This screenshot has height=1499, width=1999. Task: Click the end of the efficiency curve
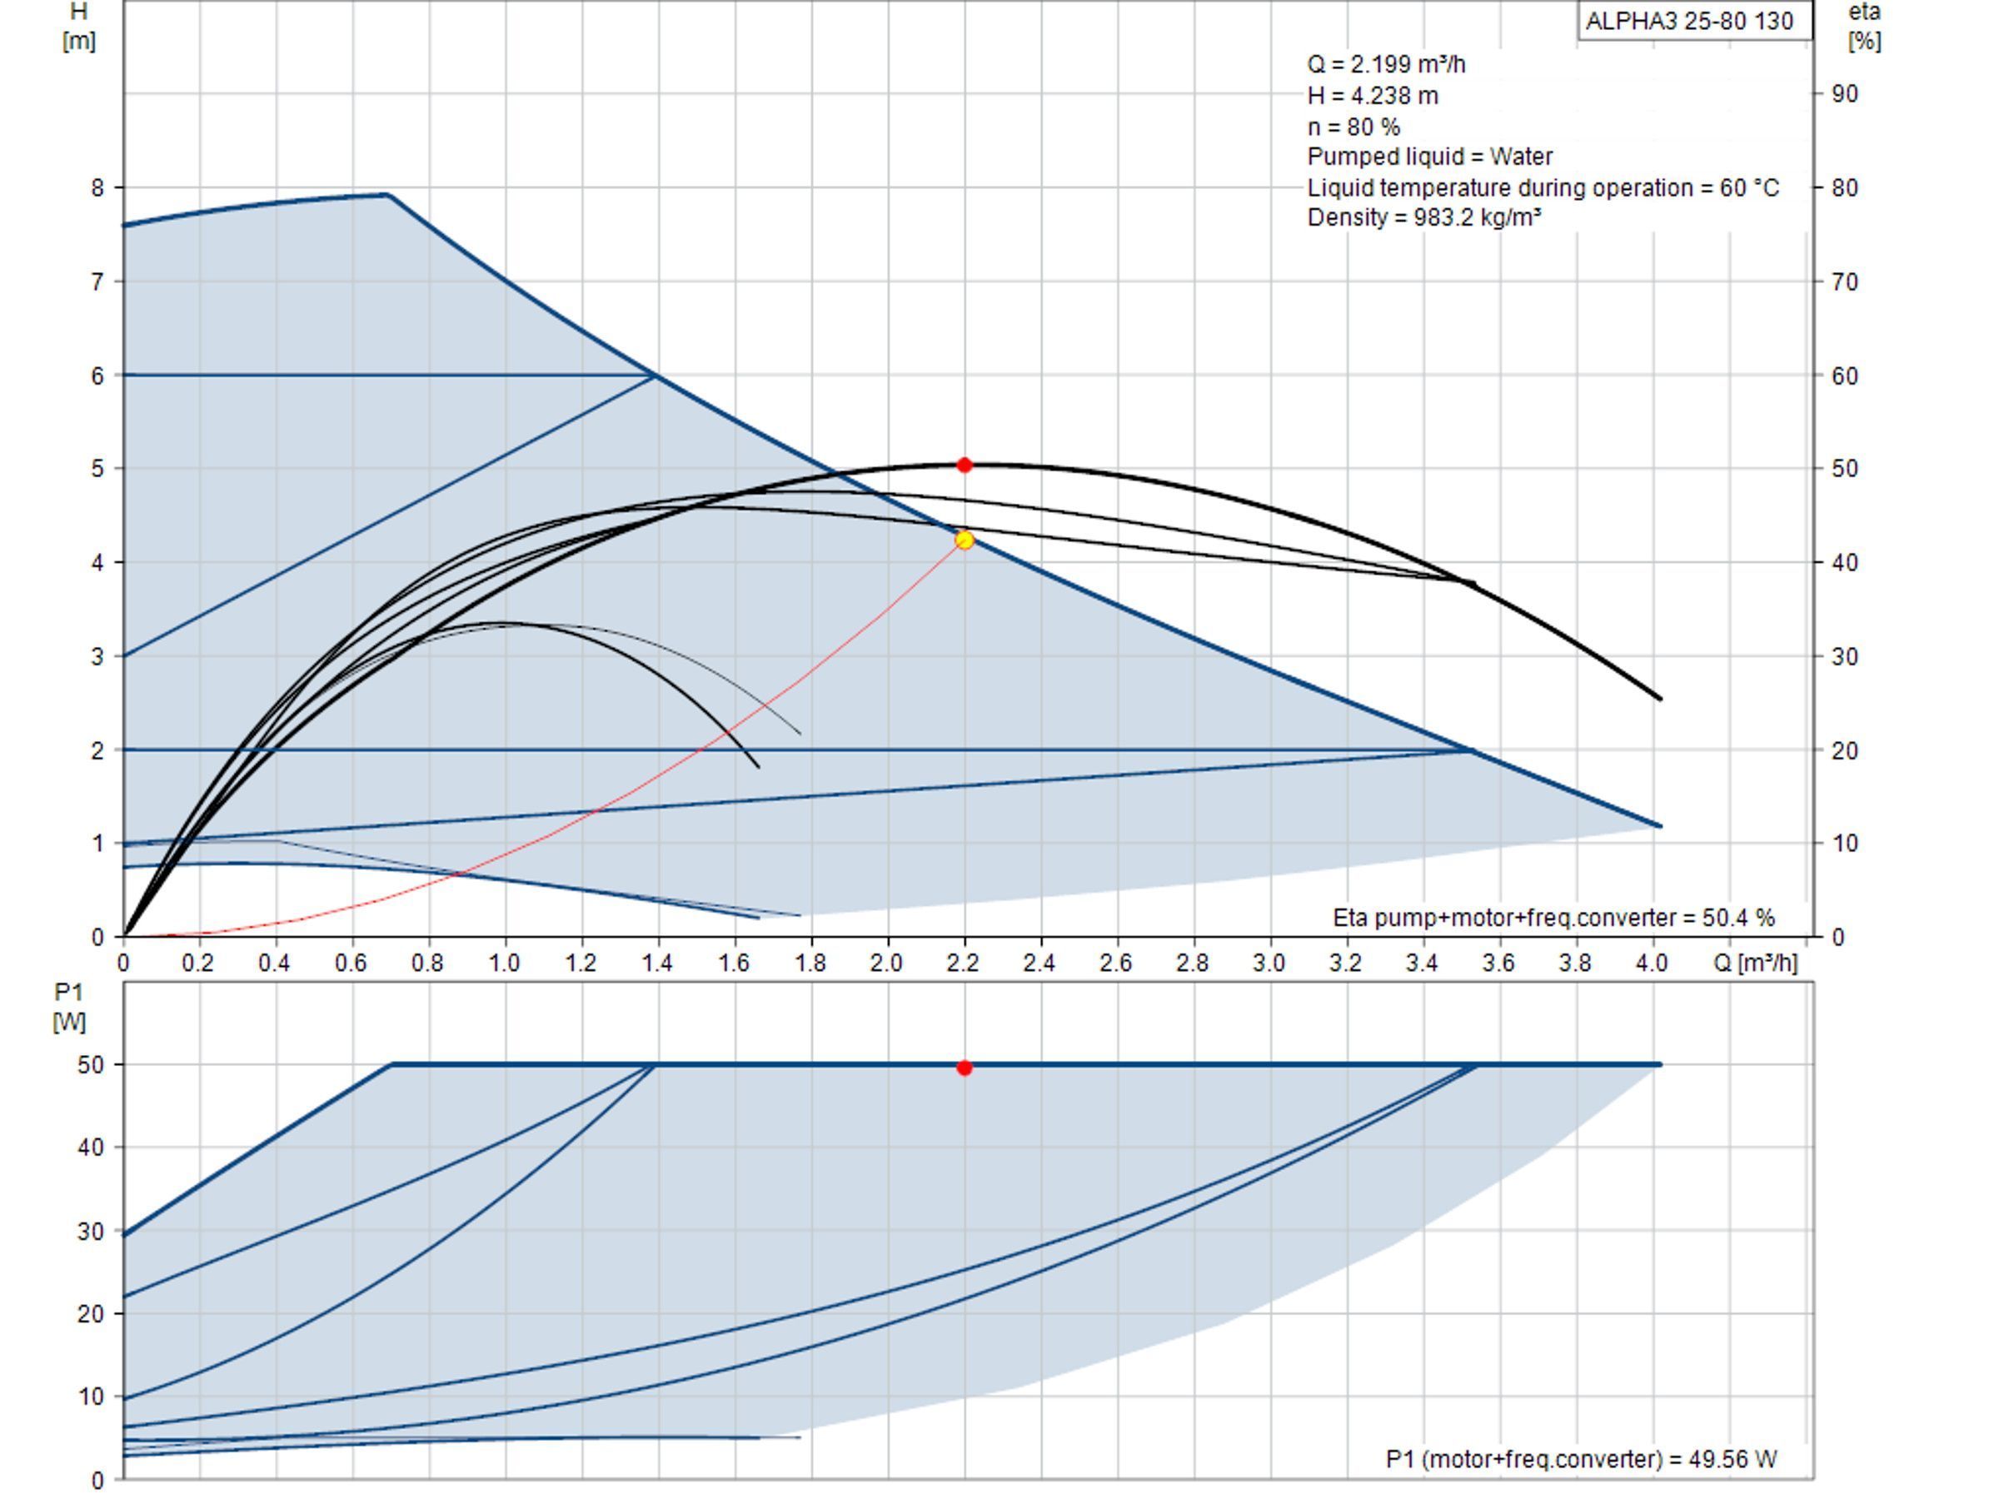1660,699
